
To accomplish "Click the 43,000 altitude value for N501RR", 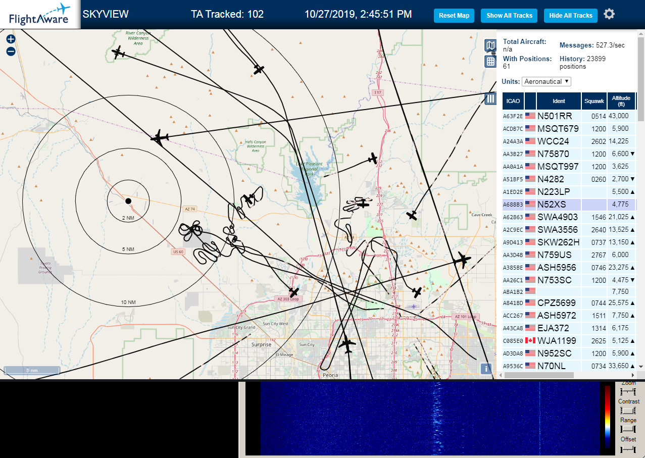I will [x=618, y=116].
